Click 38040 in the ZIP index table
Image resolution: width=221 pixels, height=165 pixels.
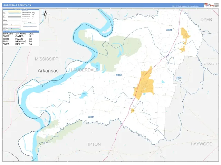tap(6, 39)
